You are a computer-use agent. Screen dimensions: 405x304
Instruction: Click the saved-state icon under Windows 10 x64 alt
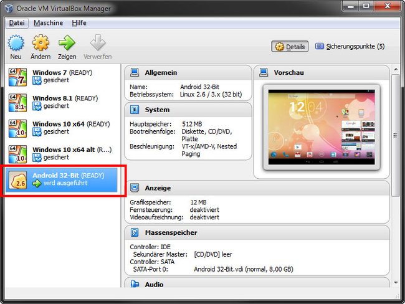pos(37,158)
